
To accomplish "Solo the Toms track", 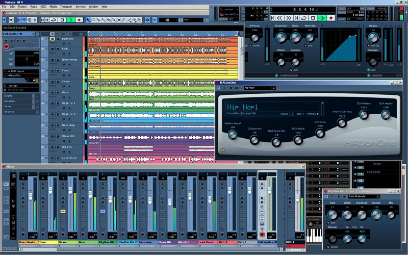I will (x=58, y=70).
